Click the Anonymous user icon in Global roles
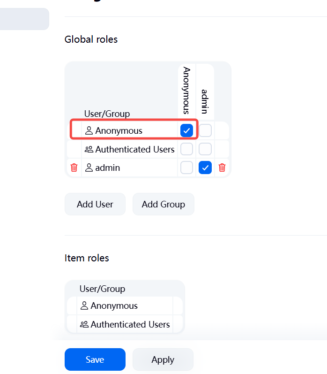Viewport: 327px width, 374px height. [x=89, y=130]
